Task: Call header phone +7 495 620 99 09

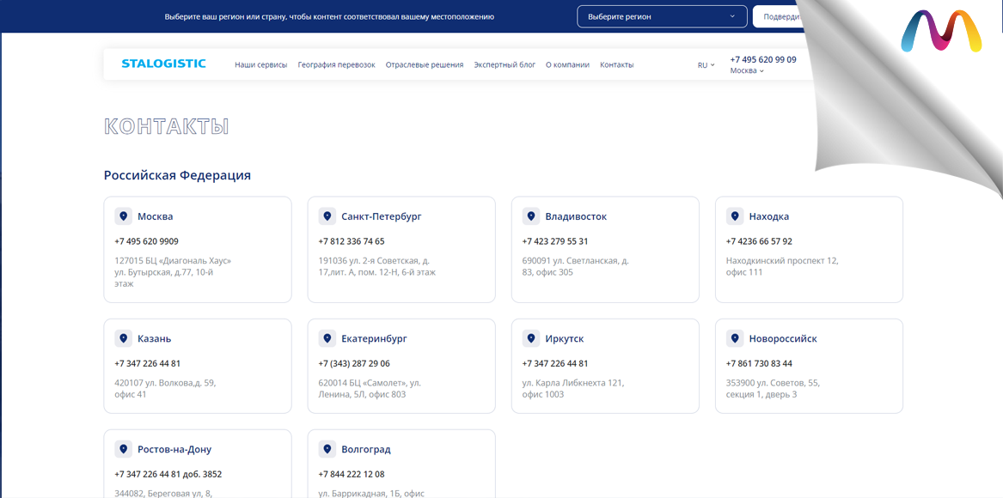Action: click(x=763, y=59)
